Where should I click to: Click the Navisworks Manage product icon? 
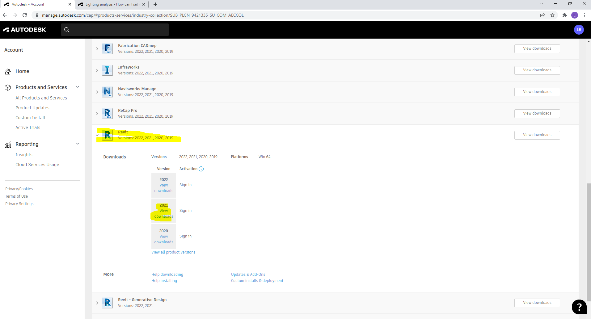(107, 92)
